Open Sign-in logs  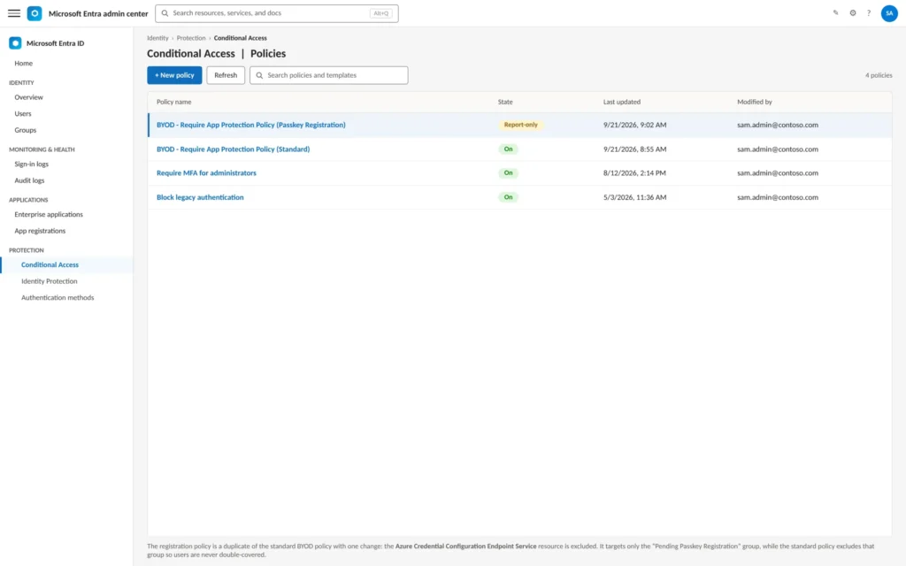tap(31, 164)
